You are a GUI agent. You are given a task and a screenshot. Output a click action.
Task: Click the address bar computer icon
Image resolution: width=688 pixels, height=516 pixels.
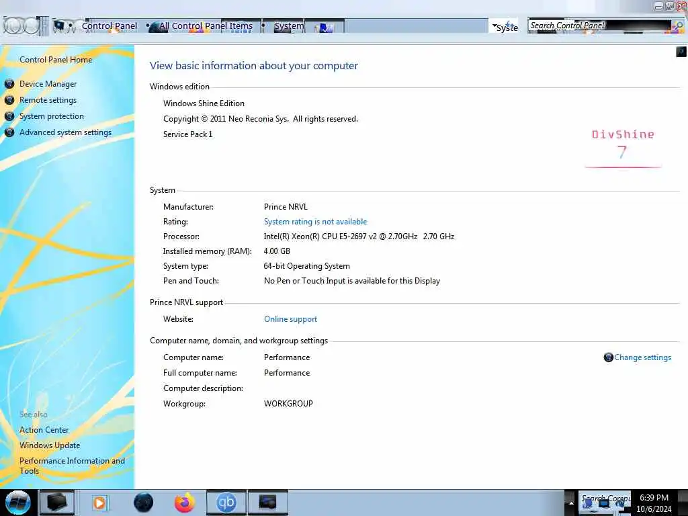pyautogui.click(x=59, y=26)
